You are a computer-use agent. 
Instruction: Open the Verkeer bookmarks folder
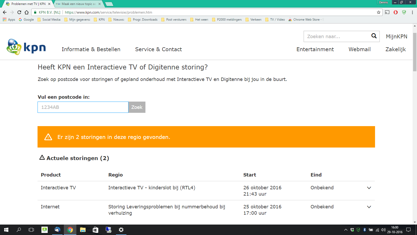254,20
